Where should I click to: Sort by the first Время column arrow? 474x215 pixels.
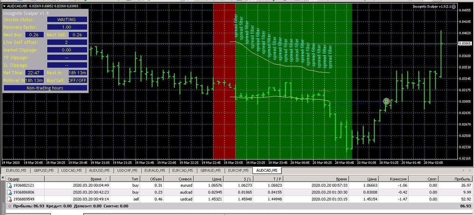[107, 179]
